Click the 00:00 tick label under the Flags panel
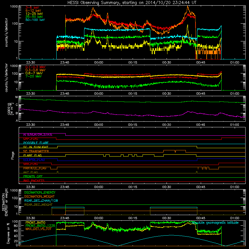 pyautogui.click(x=99, y=187)
